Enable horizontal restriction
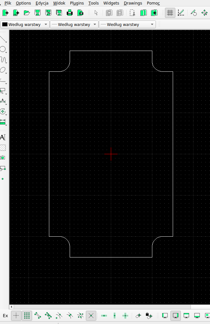Image resolution: width=210 pixels, height=324 pixels. (x=104, y=316)
